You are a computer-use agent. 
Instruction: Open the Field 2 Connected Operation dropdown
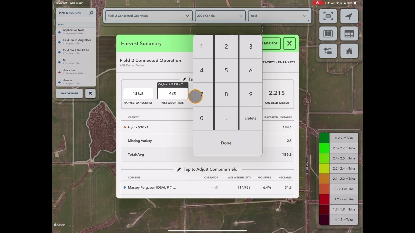coord(148,16)
